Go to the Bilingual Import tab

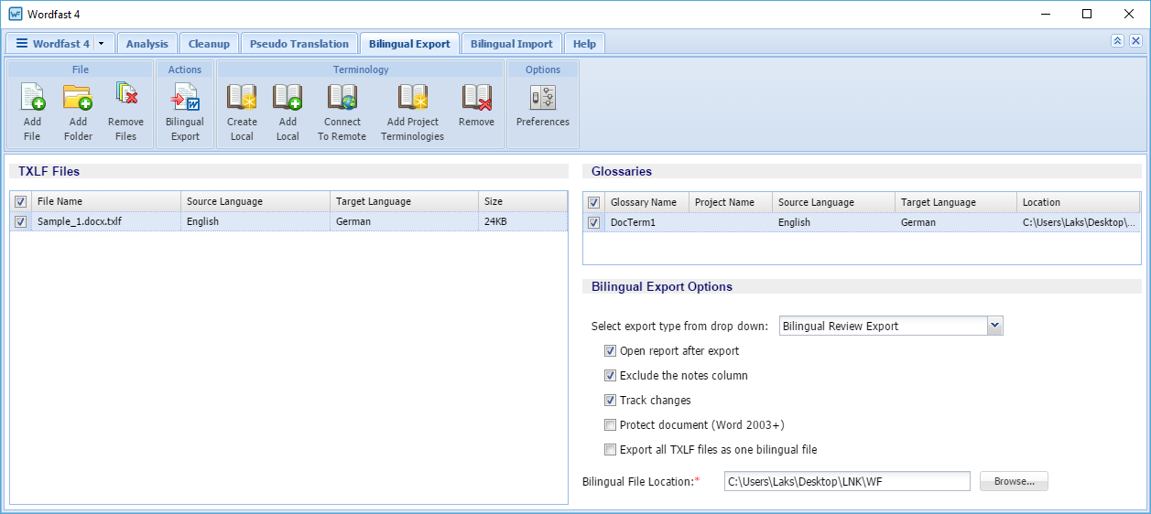coord(511,44)
